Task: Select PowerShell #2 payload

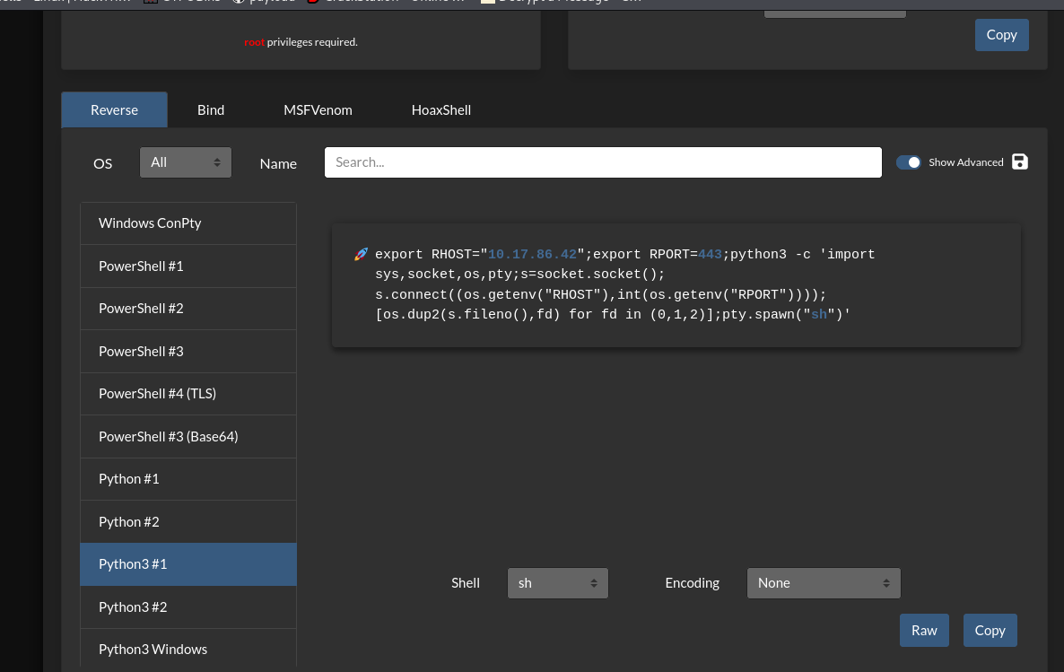Action: [x=188, y=308]
